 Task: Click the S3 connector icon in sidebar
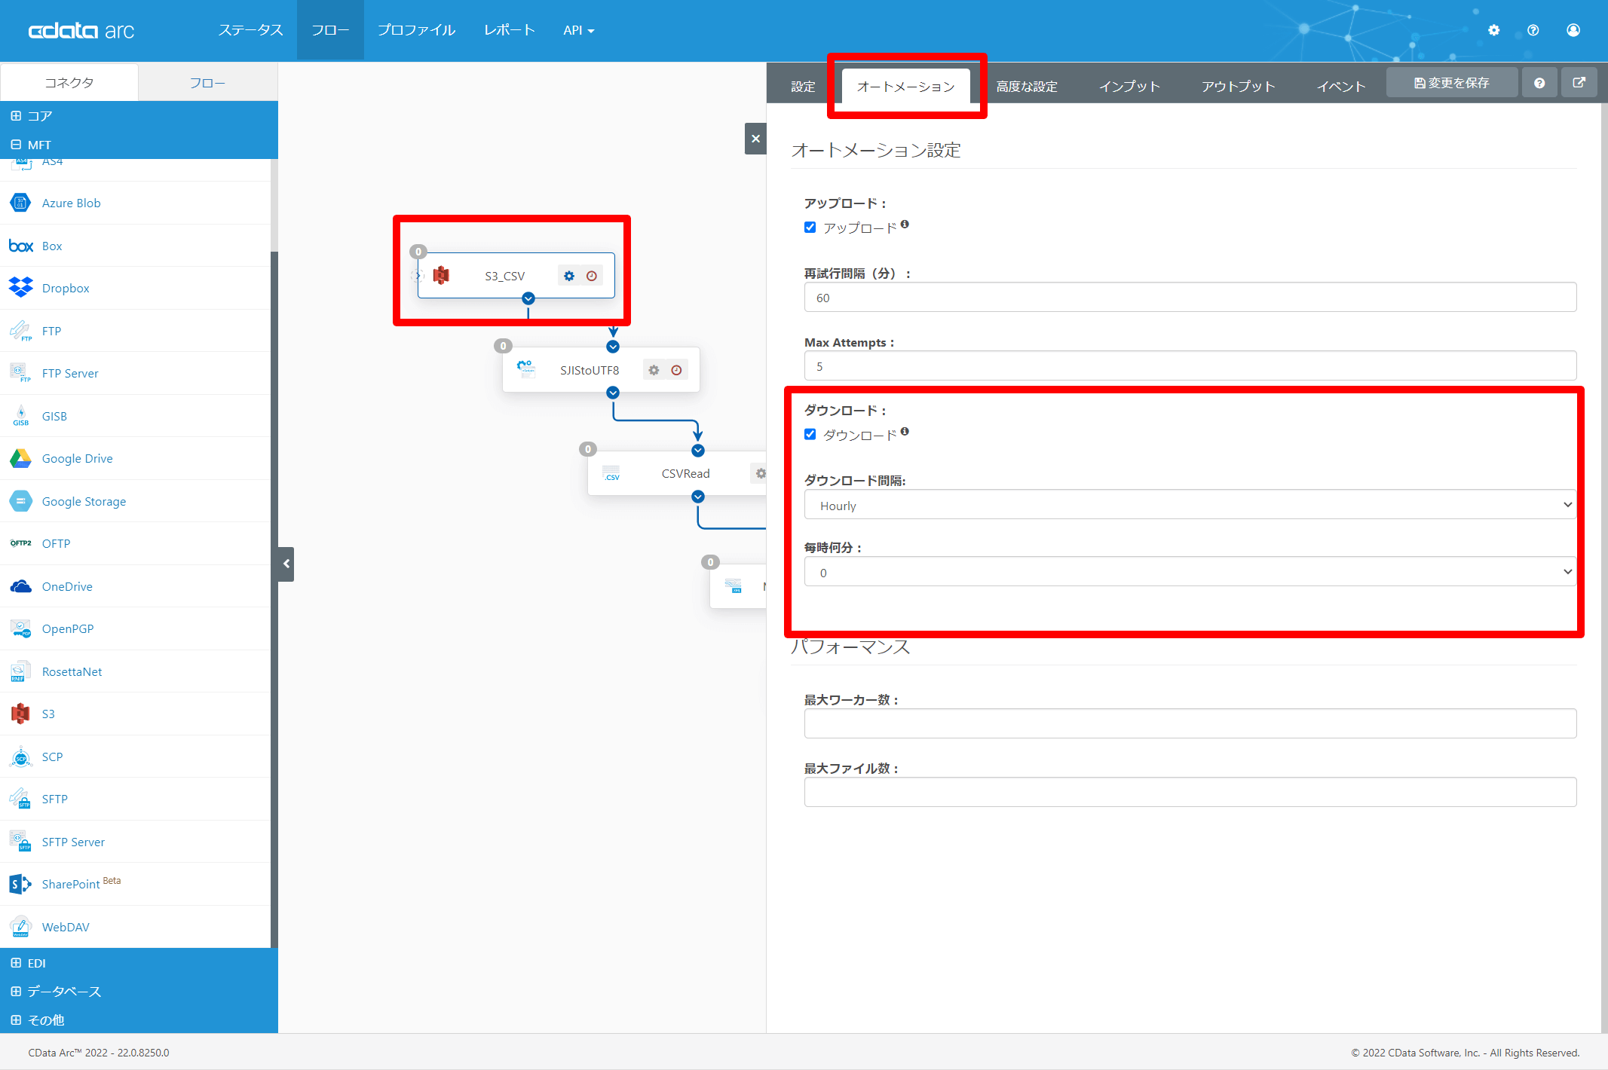[x=20, y=714]
